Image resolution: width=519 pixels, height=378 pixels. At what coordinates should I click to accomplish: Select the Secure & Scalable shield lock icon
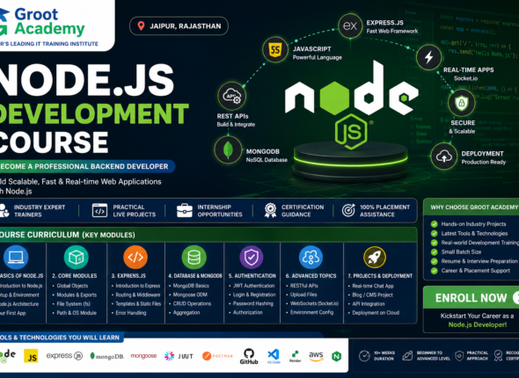(x=462, y=103)
